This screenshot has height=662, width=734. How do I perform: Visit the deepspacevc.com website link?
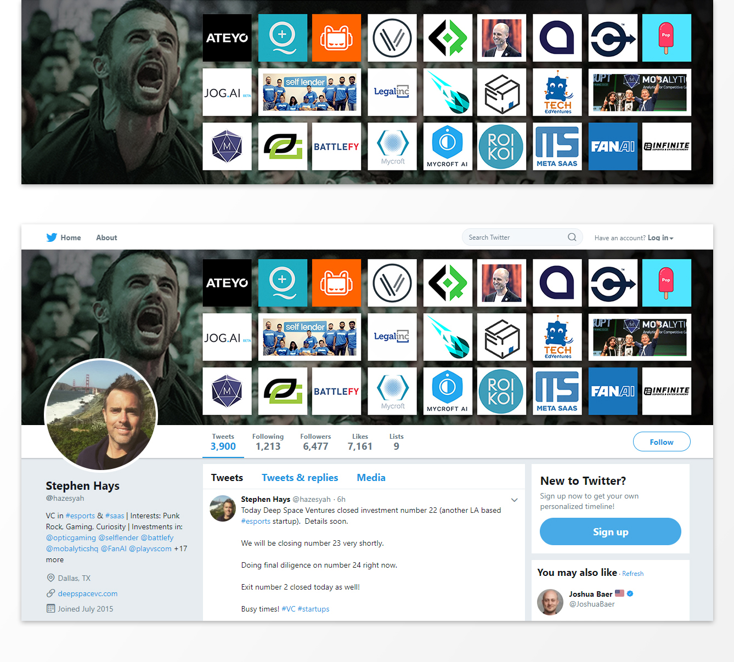(88, 593)
